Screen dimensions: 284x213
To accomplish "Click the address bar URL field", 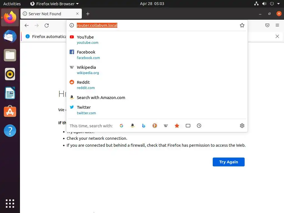I will [157, 25].
